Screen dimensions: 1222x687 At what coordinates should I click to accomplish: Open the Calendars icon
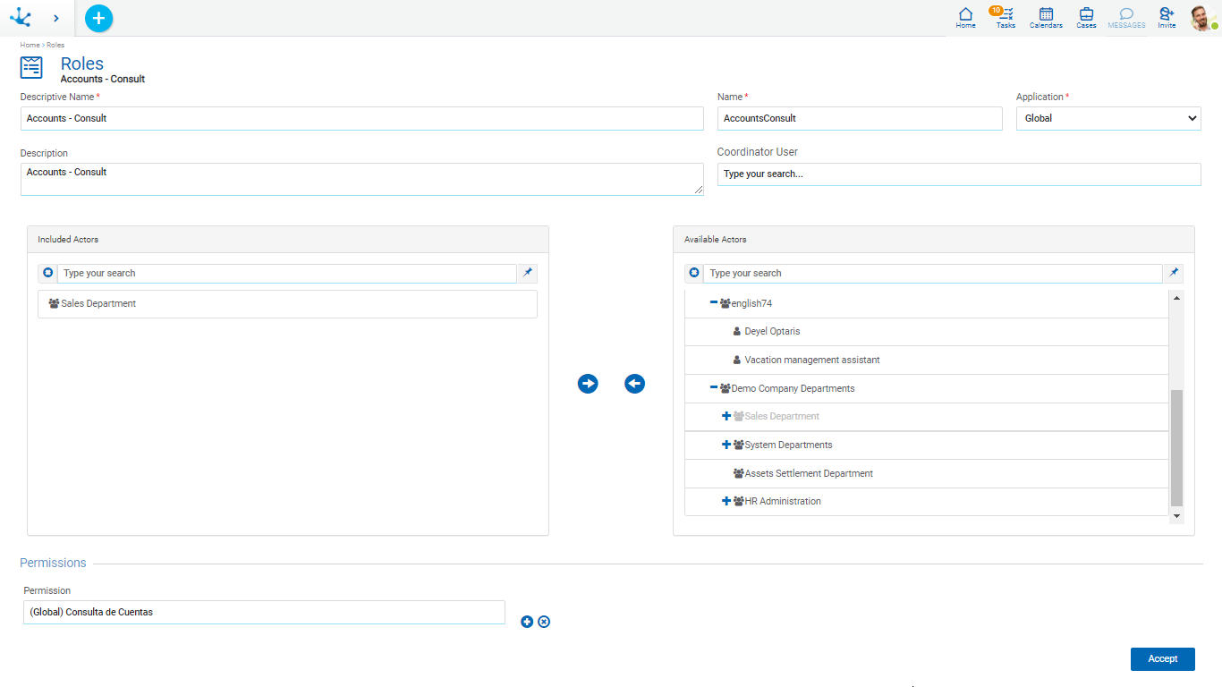(x=1046, y=17)
